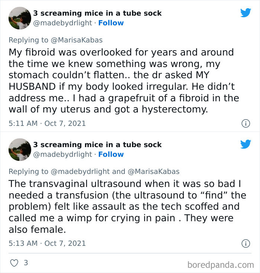Open the 5:11 AM · Oct 7, 2021 timestamp
The image size is (260, 273).
point(47,123)
